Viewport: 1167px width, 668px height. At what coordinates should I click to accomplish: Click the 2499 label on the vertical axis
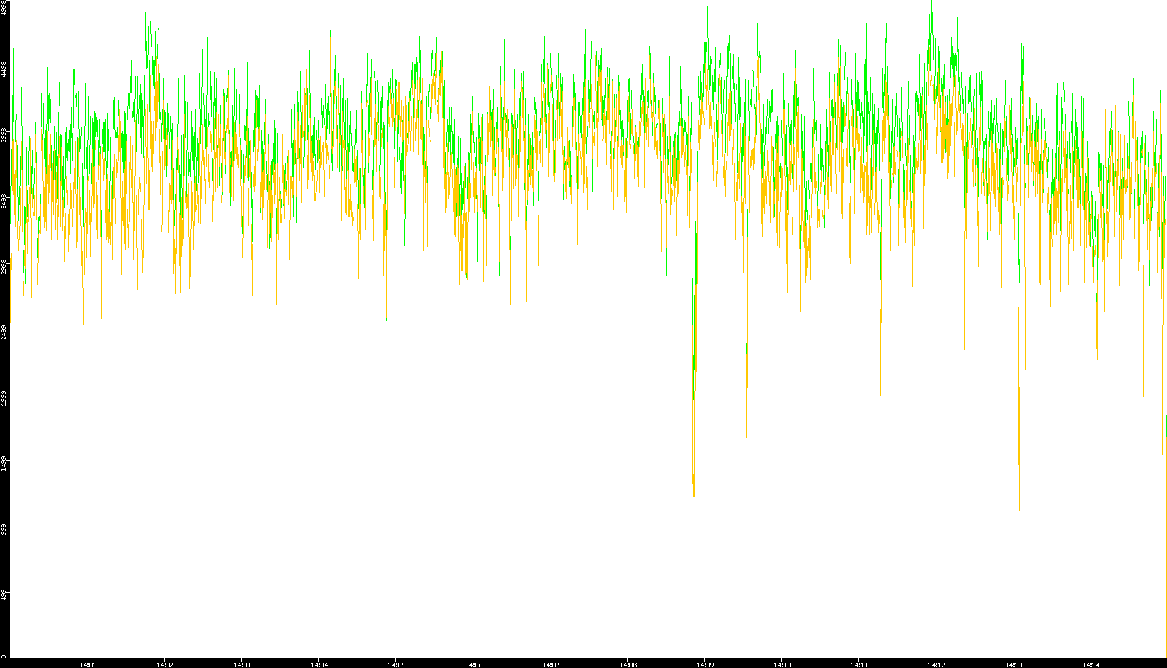coord(5,332)
